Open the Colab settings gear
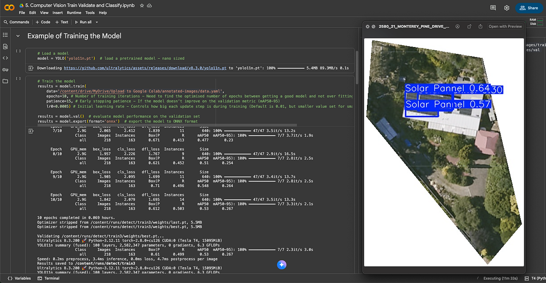 click(507, 8)
